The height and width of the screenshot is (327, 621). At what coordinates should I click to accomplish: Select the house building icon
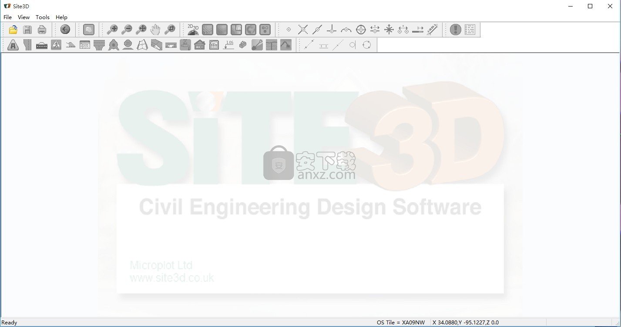tap(200, 45)
